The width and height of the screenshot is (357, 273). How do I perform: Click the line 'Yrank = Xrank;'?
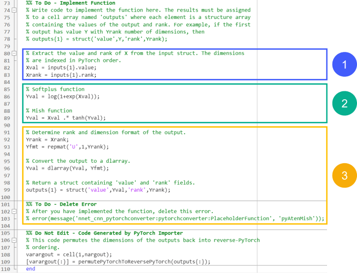47,140
